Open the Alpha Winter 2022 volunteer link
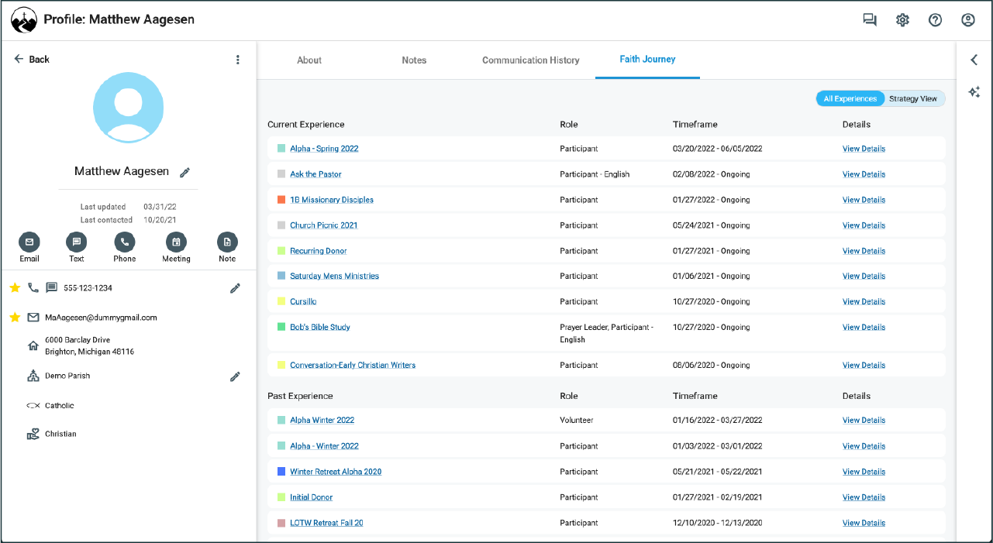The image size is (993, 543). pyautogui.click(x=322, y=420)
